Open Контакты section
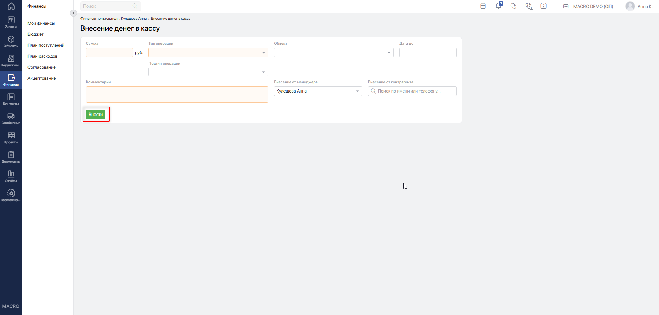The height and width of the screenshot is (315, 659). (x=11, y=99)
